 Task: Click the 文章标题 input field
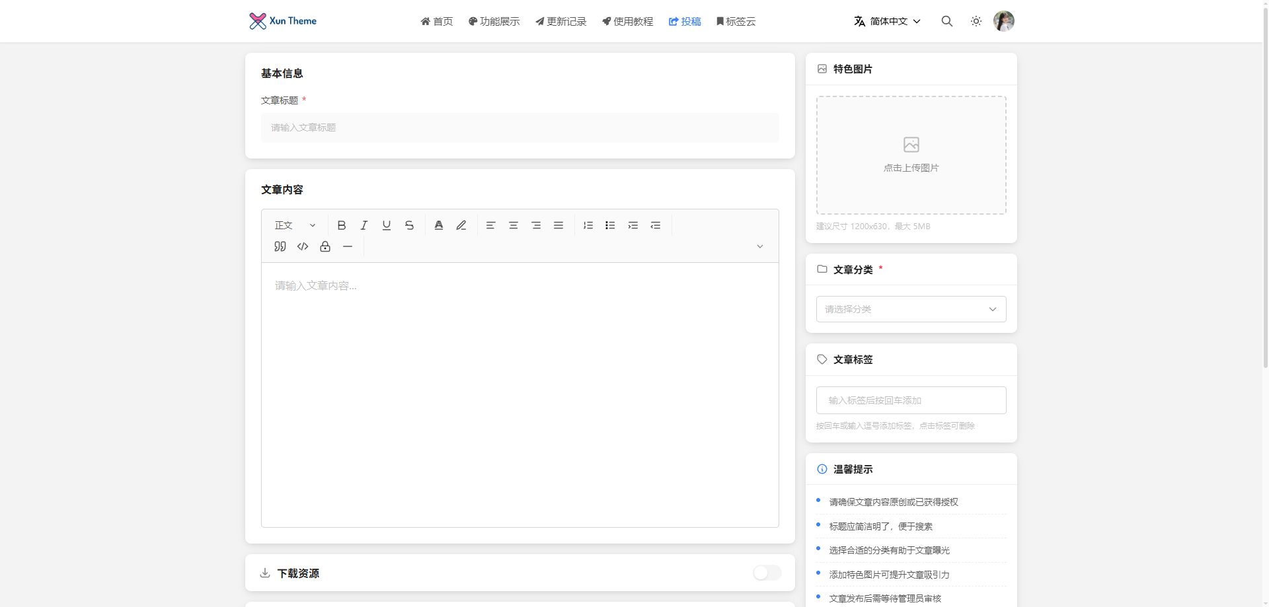[519, 127]
